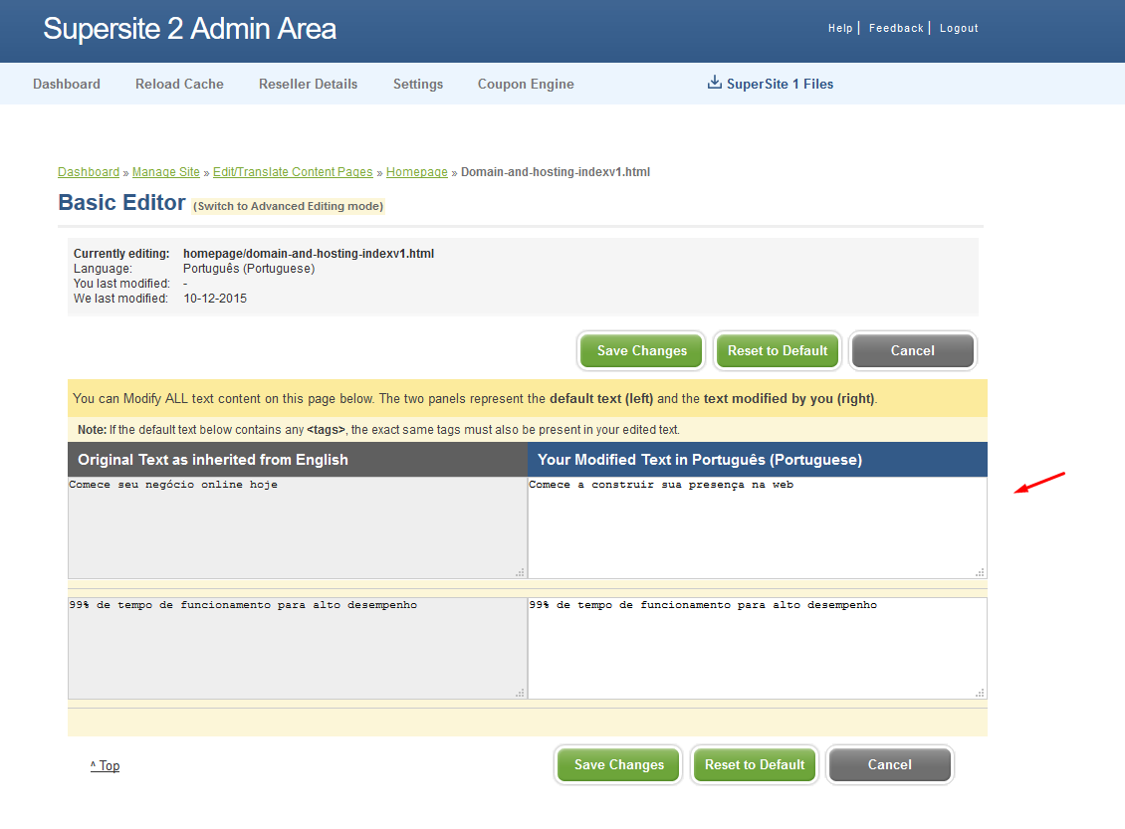Click 'Your Modified Text in Português' header
The image size is (1125, 829).
(700, 460)
